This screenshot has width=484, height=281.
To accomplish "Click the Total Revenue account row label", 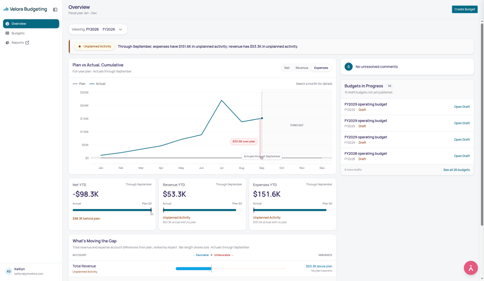I will [84, 266].
